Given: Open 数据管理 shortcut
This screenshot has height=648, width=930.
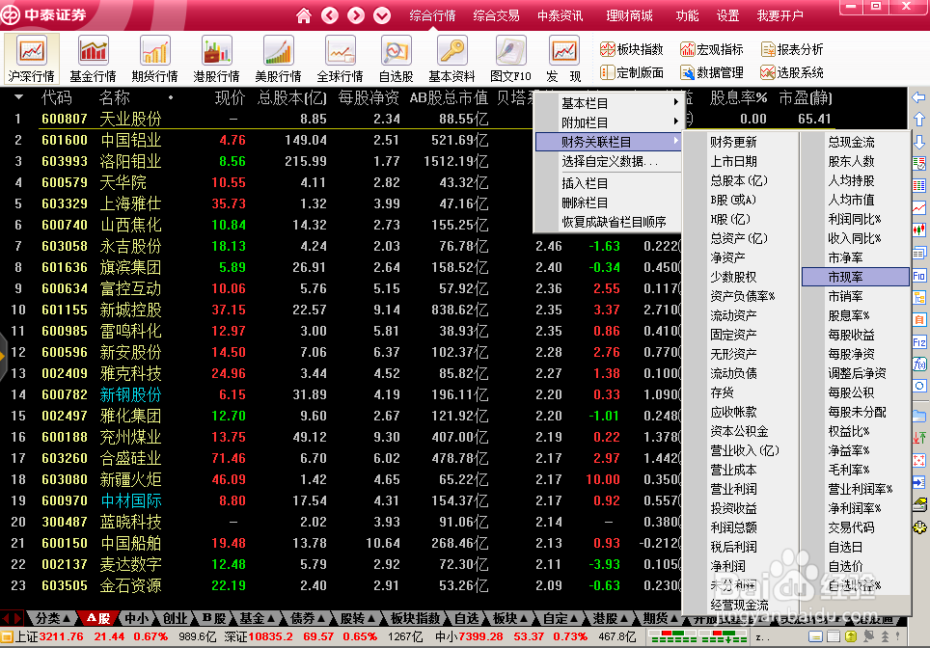Looking at the screenshot, I should [x=711, y=72].
